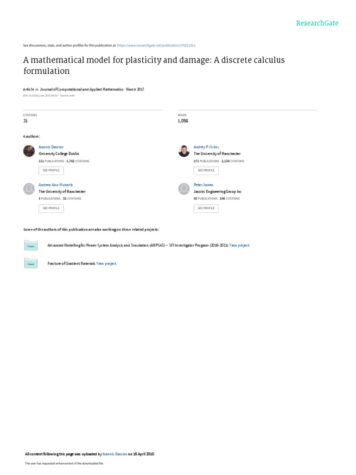356x475 pixels.
Task: Click the ResearchGate logo
Action: pos(318,23)
